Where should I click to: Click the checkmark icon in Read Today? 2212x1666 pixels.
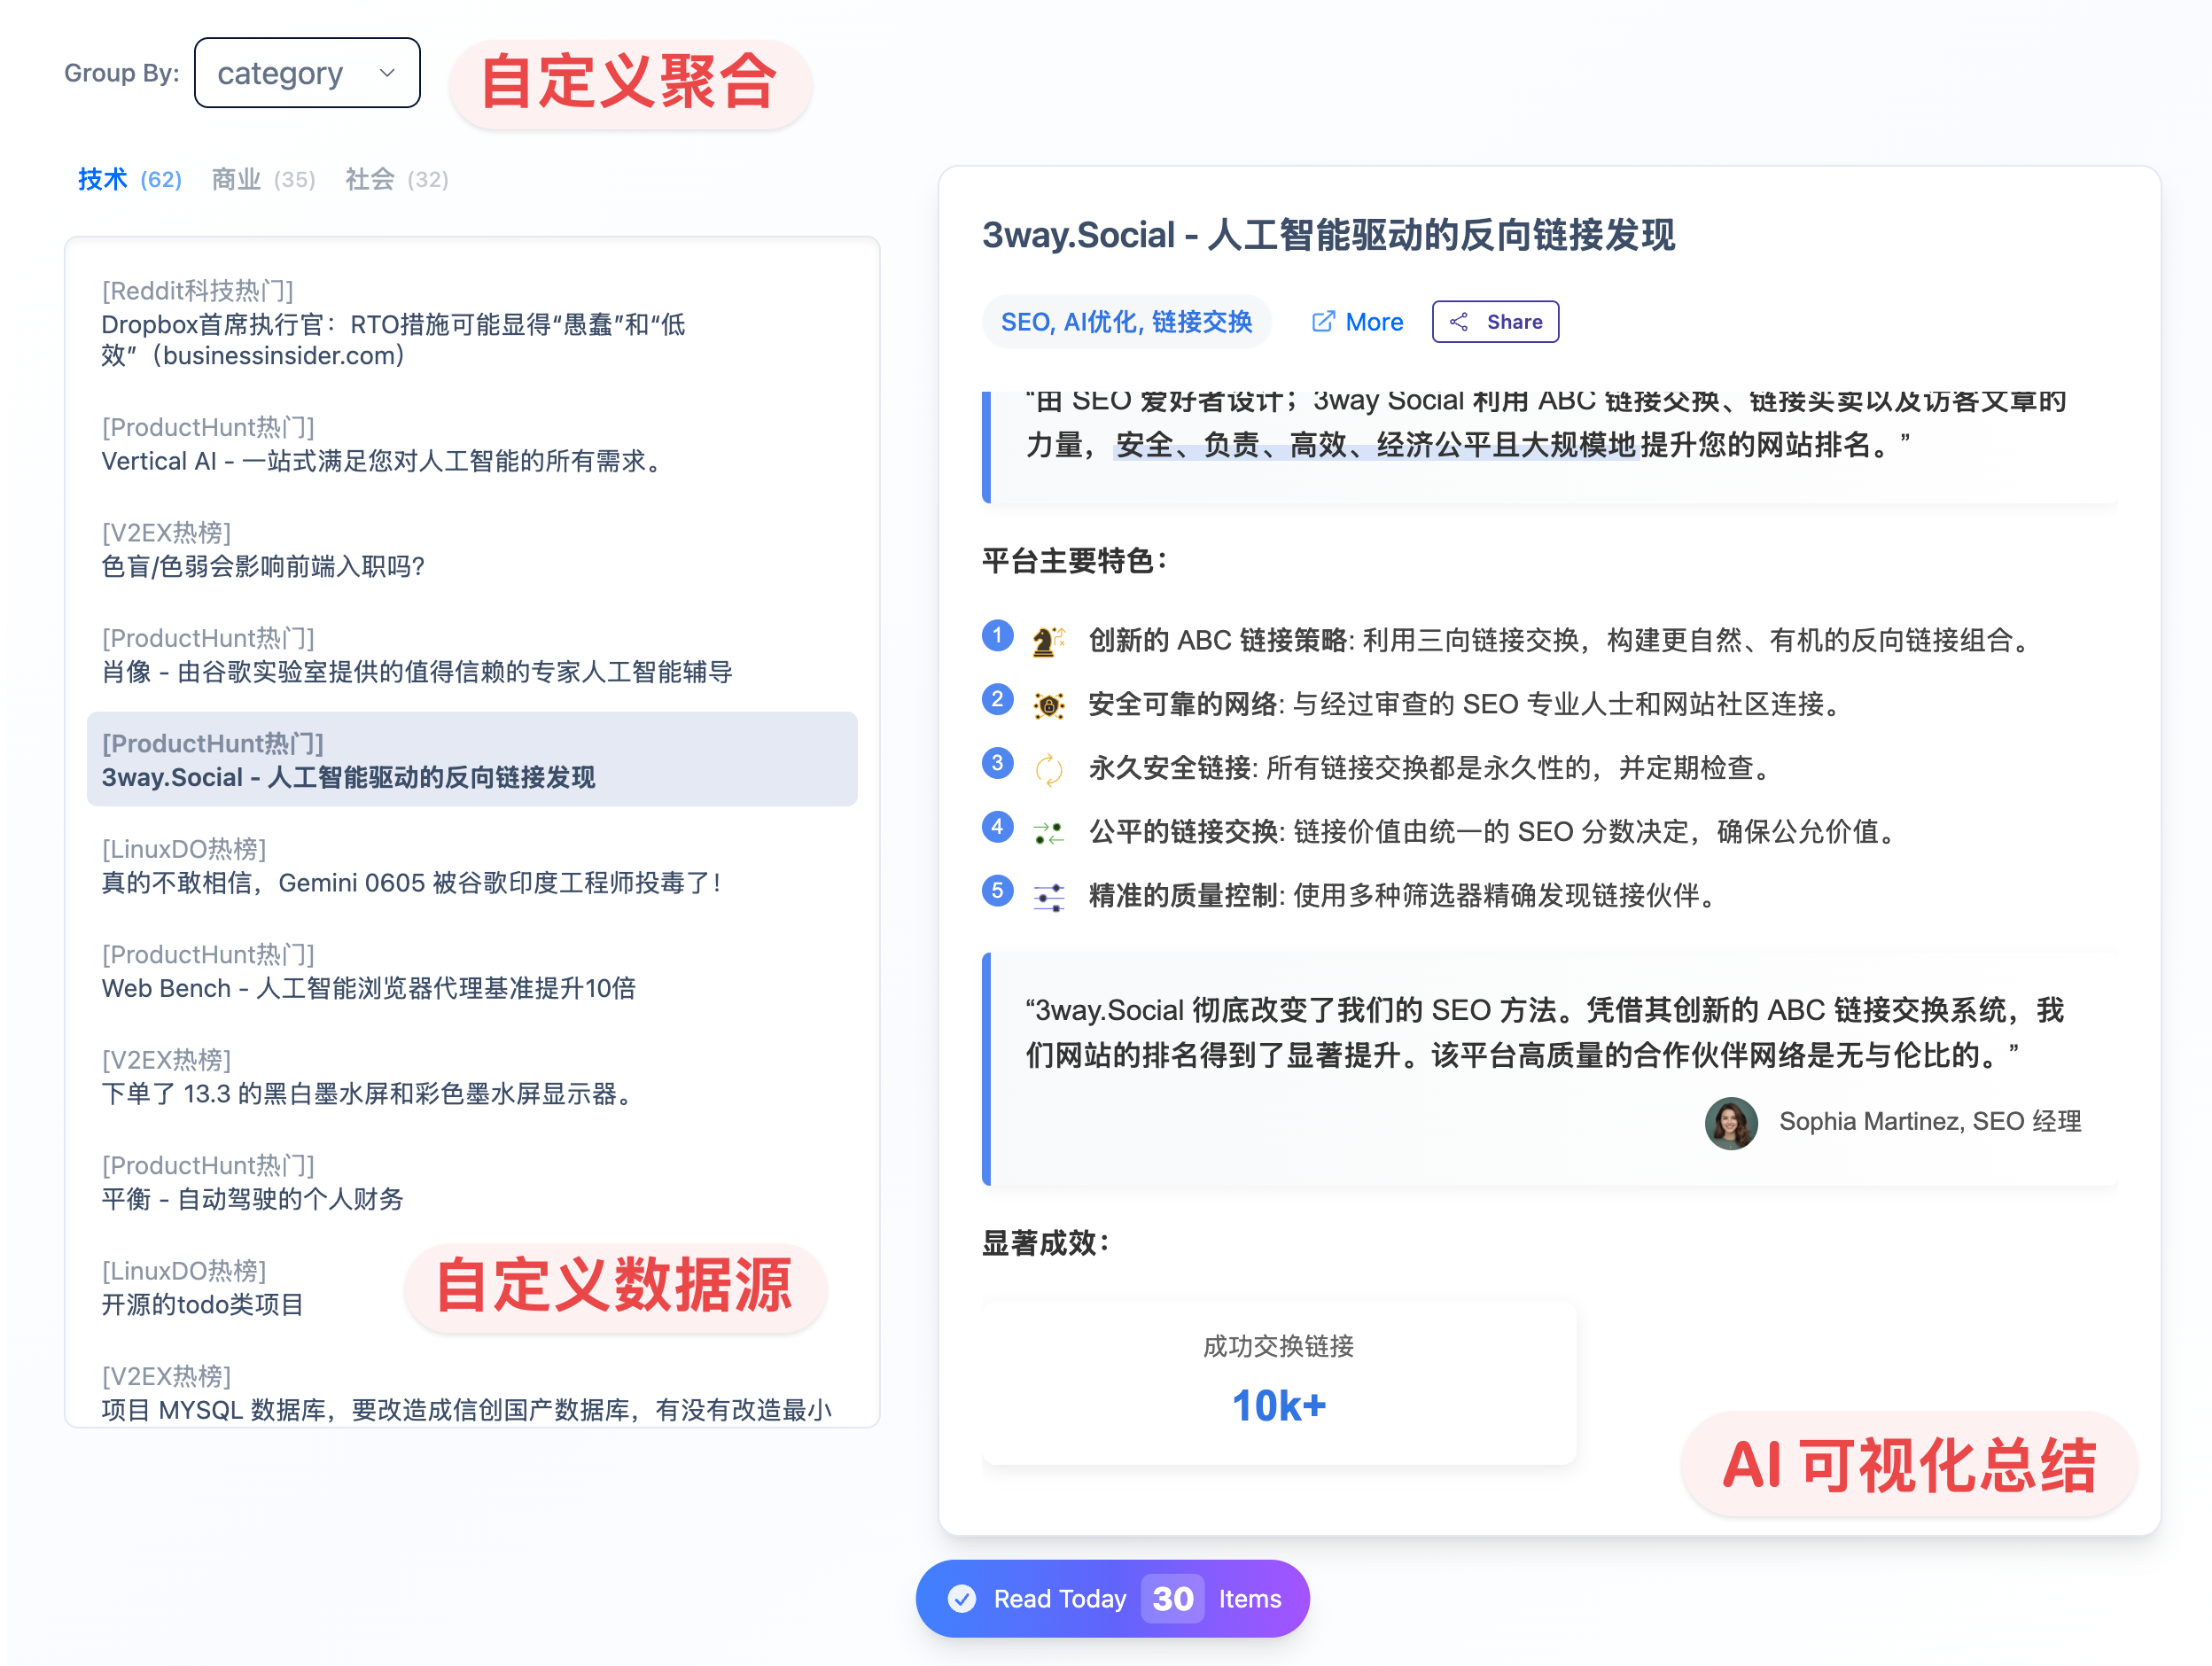point(962,1598)
